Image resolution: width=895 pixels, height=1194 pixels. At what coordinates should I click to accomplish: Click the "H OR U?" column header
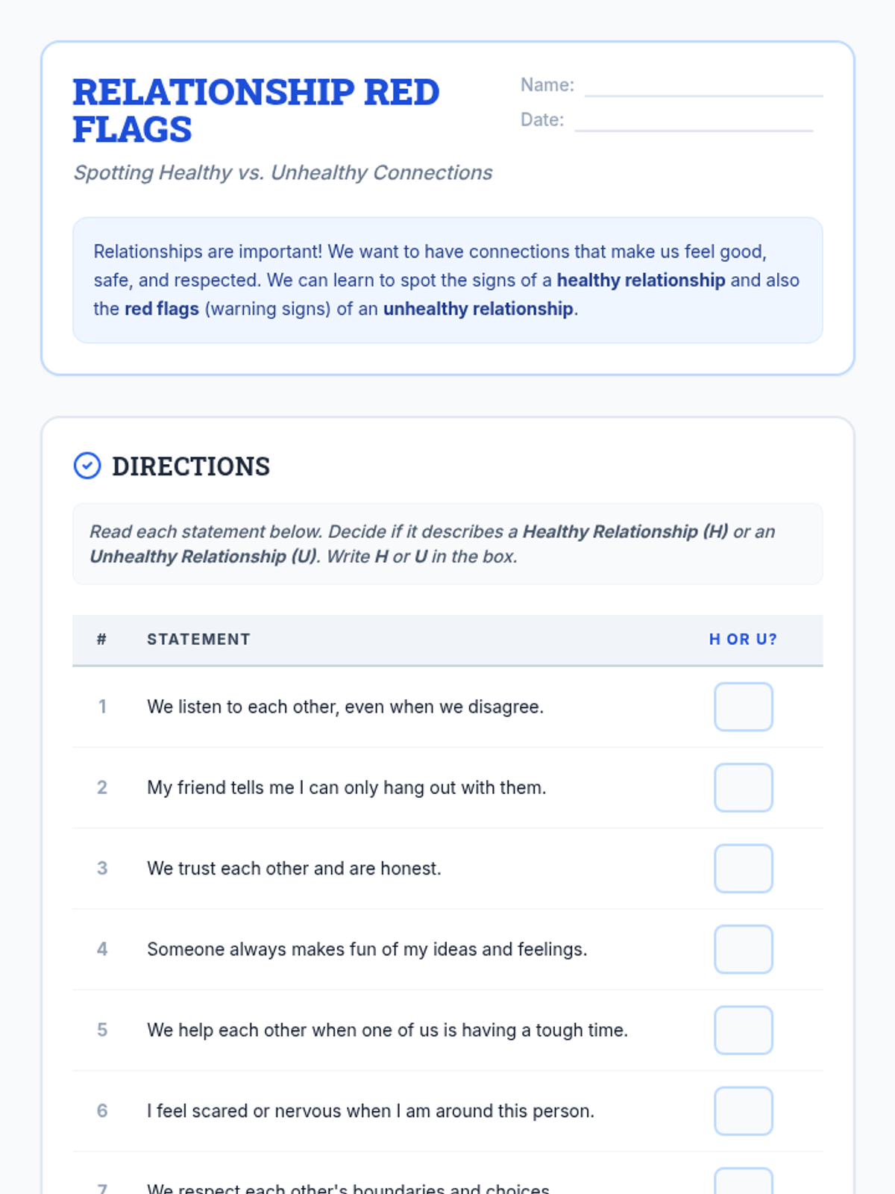(743, 640)
